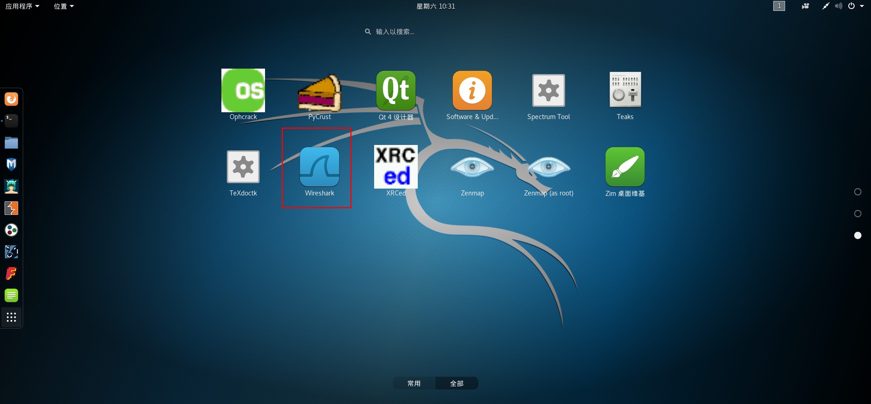This screenshot has width=871, height=404.
Task: Go to first app grid page dot
Action: coord(858,192)
